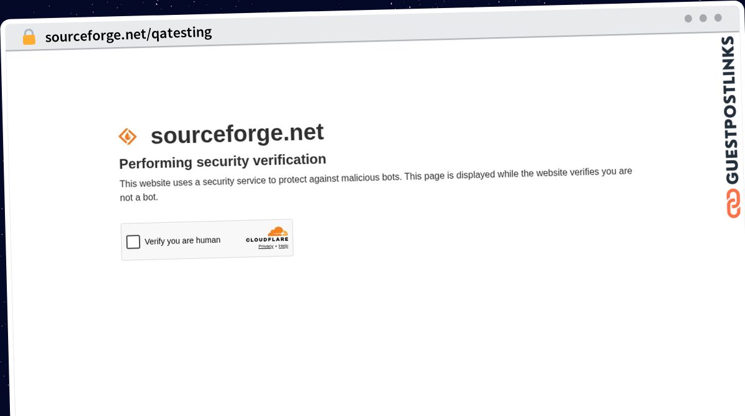Image resolution: width=745 pixels, height=416 pixels.
Task: Click the Cloudflare cloud logo
Action: (x=278, y=232)
